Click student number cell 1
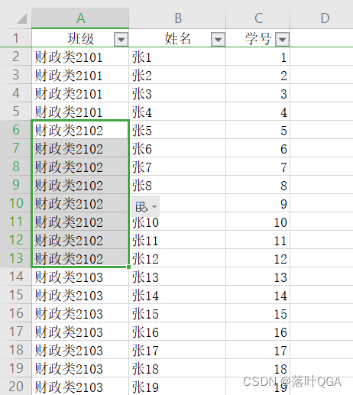353x395 pixels. click(258, 57)
